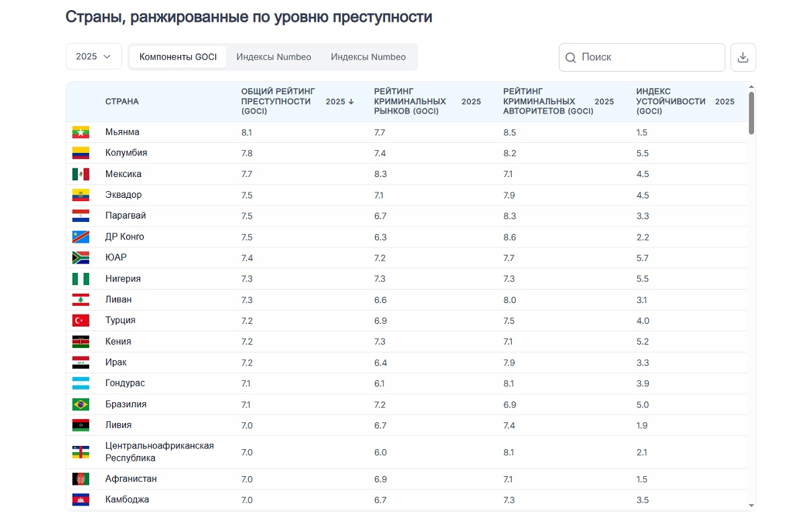The image size is (805, 521).
Task: Click country name Афганистан
Action: [131, 479]
